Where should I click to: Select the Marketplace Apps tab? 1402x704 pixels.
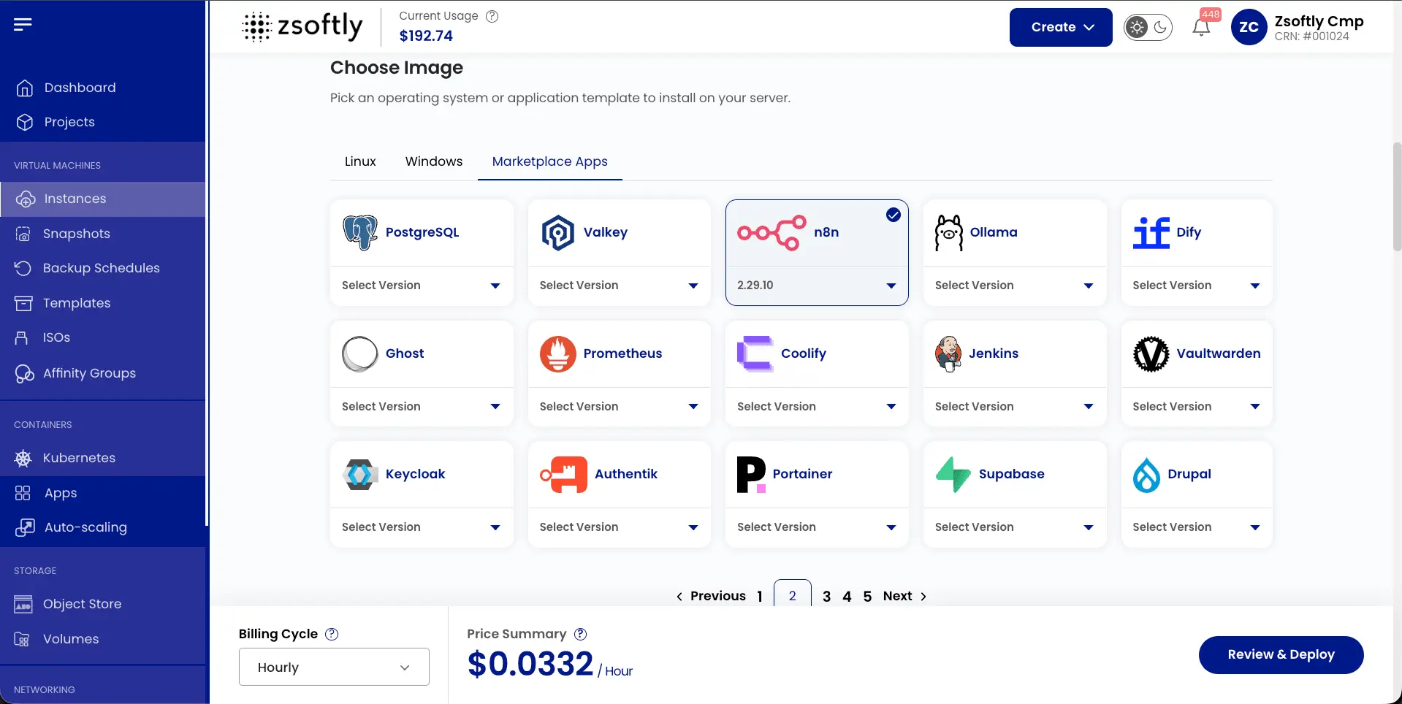[x=550, y=161]
